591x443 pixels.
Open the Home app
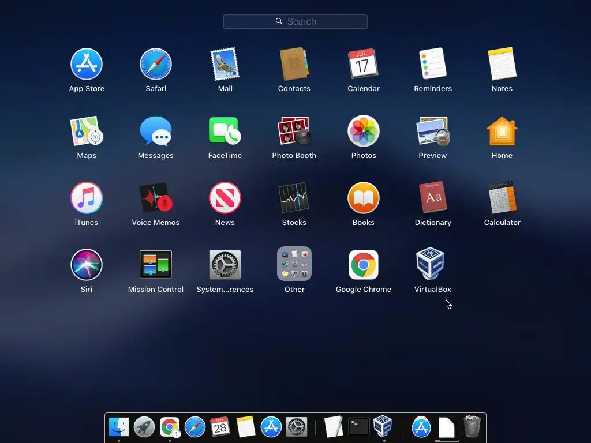point(502,131)
